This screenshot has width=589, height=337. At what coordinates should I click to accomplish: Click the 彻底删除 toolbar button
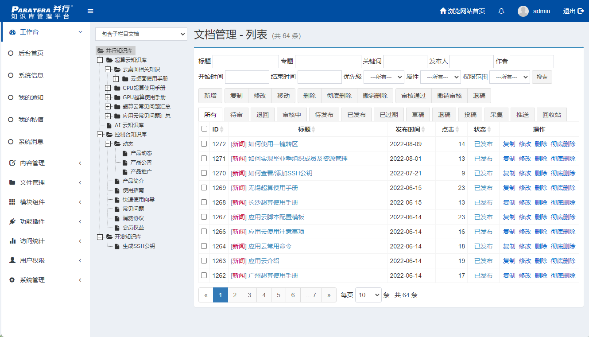pyautogui.click(x=339, y=96)
